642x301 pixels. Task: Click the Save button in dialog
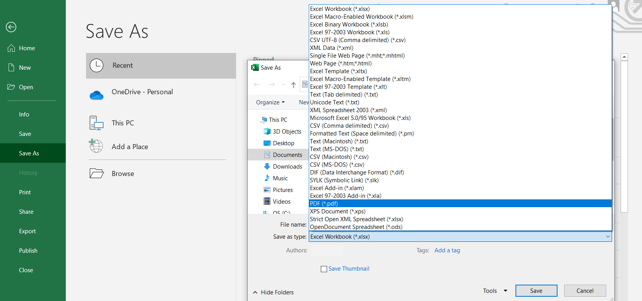click(536, 291)
